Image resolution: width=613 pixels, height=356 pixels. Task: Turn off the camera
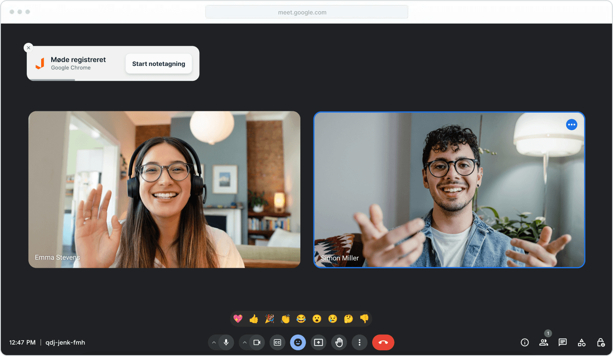coord(258,342)
